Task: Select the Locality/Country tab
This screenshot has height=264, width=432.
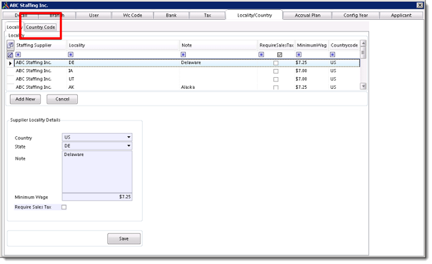Action: tap(254, 15)
